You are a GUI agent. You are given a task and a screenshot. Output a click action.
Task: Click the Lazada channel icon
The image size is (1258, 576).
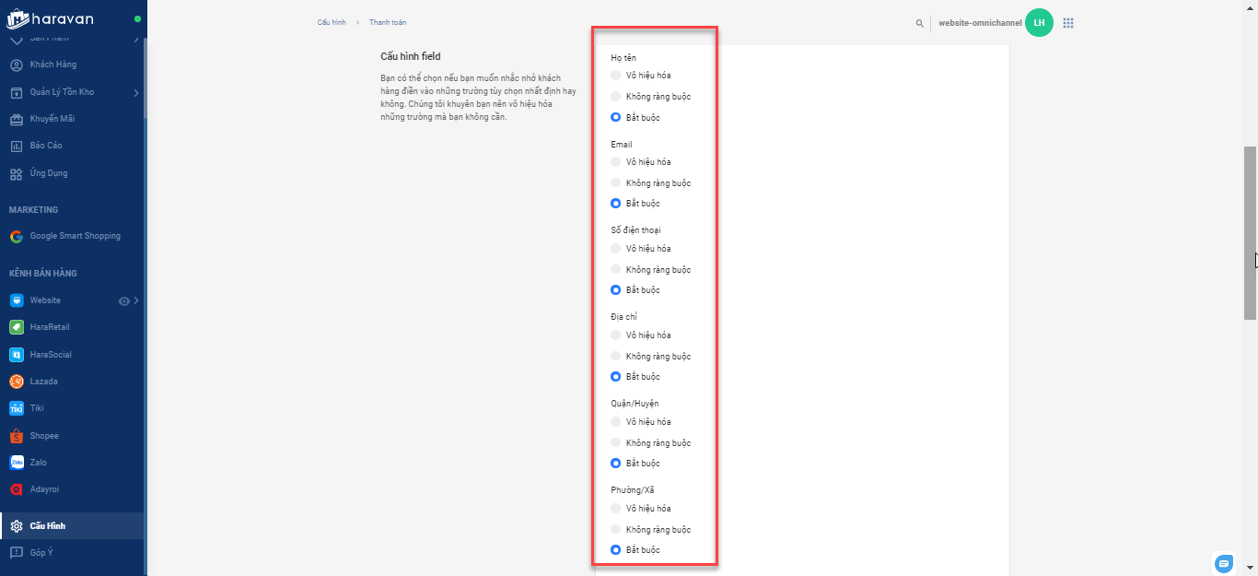coord(17,382)
